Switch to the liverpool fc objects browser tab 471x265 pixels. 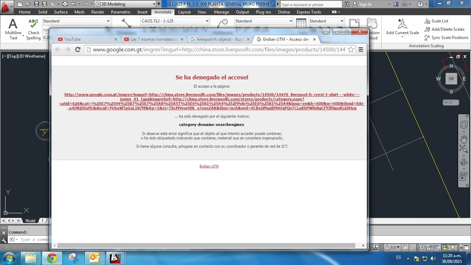click(x=219, y=39)
